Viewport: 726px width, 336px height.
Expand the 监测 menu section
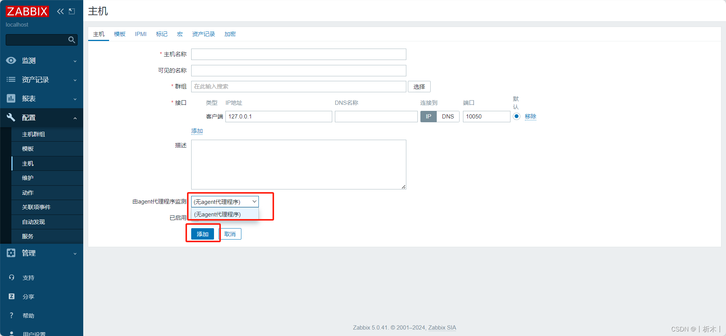(41, 61)
